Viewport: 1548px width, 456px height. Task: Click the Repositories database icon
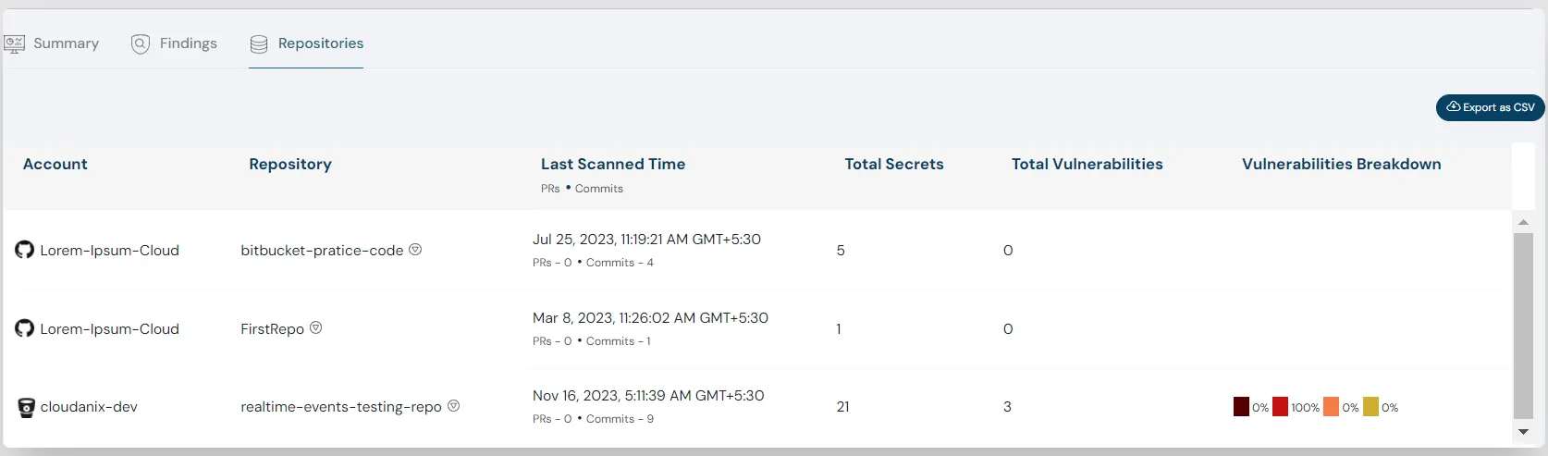[x=259, y=43]
